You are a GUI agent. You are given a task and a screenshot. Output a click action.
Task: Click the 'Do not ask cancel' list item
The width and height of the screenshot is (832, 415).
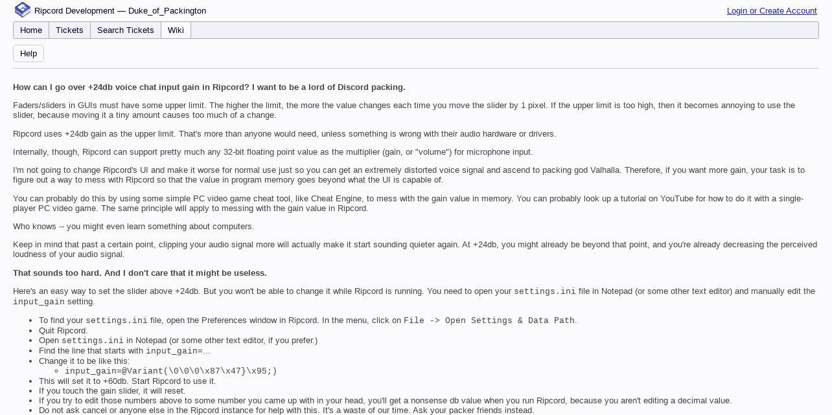[x=286, y=410]
